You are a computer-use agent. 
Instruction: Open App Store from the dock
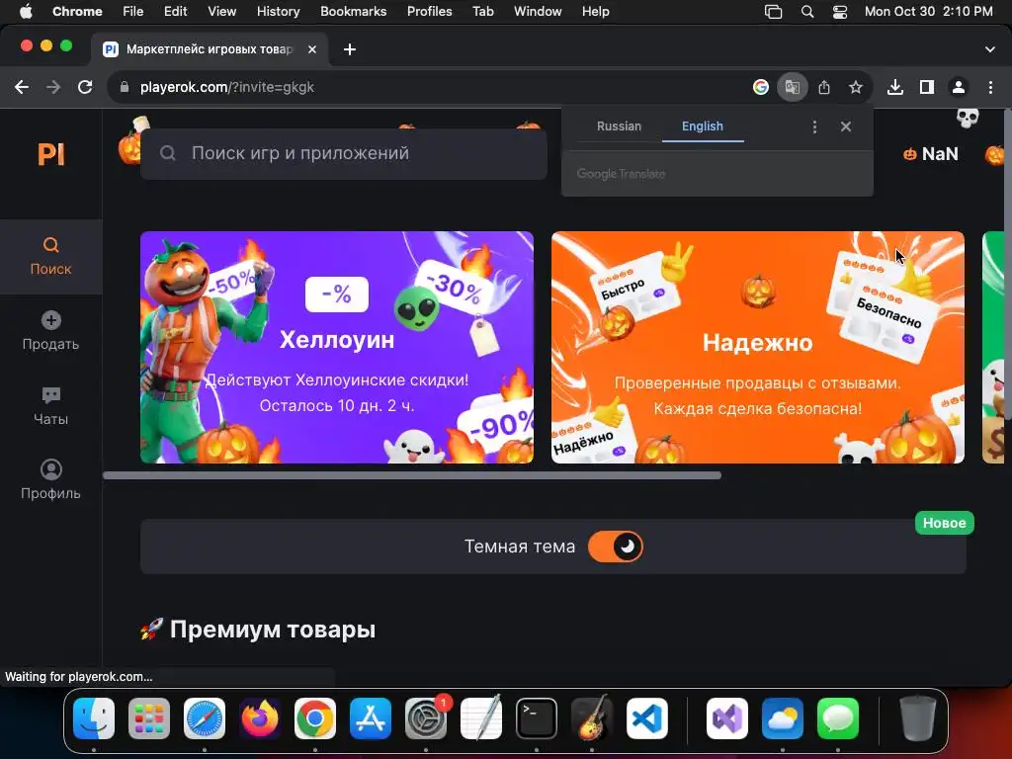point(371,718)
